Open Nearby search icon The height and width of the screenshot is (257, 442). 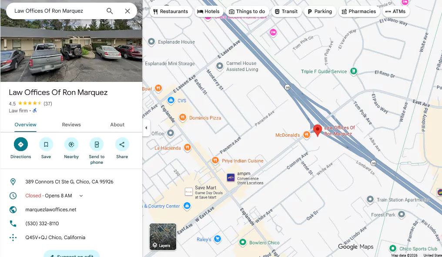[x=71, y=145]
